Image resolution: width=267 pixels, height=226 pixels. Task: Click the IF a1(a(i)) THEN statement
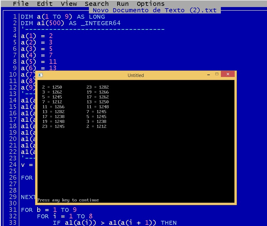click(x=114, y=223)
